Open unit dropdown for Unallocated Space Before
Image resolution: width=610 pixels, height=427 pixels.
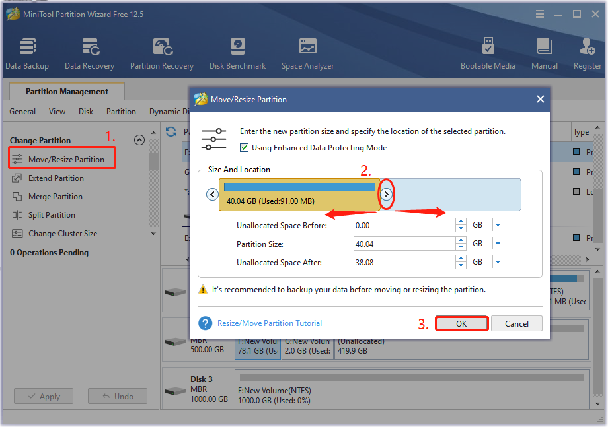[x=498, y=225]
